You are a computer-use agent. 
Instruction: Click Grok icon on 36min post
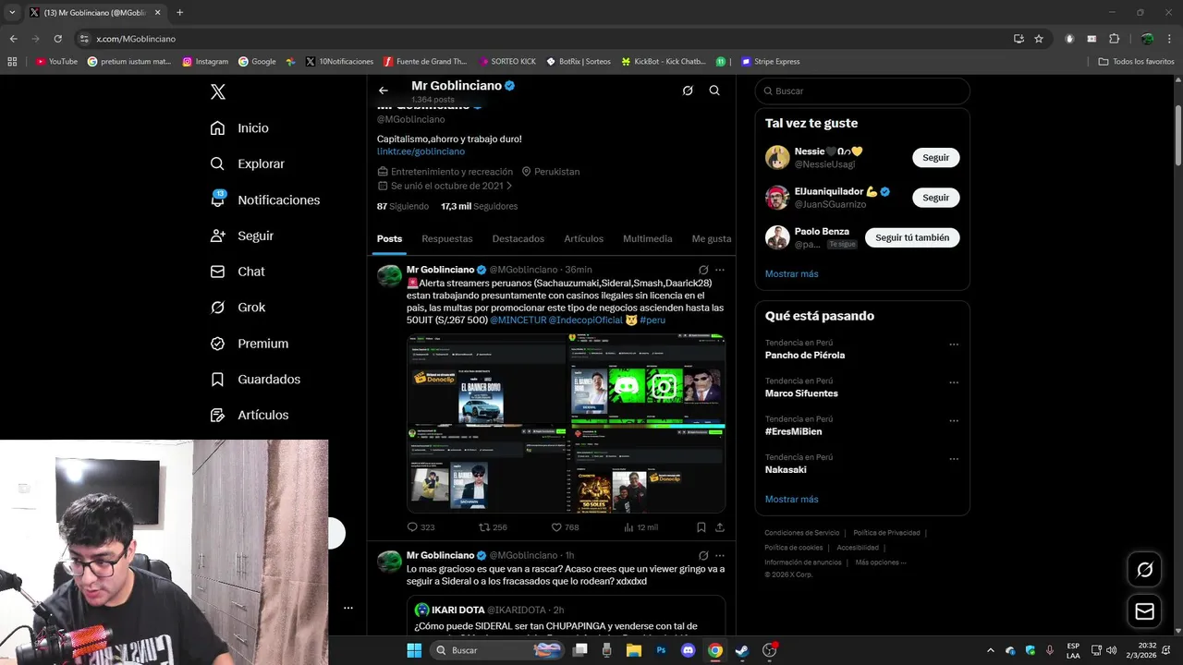(x=703, y=270)
